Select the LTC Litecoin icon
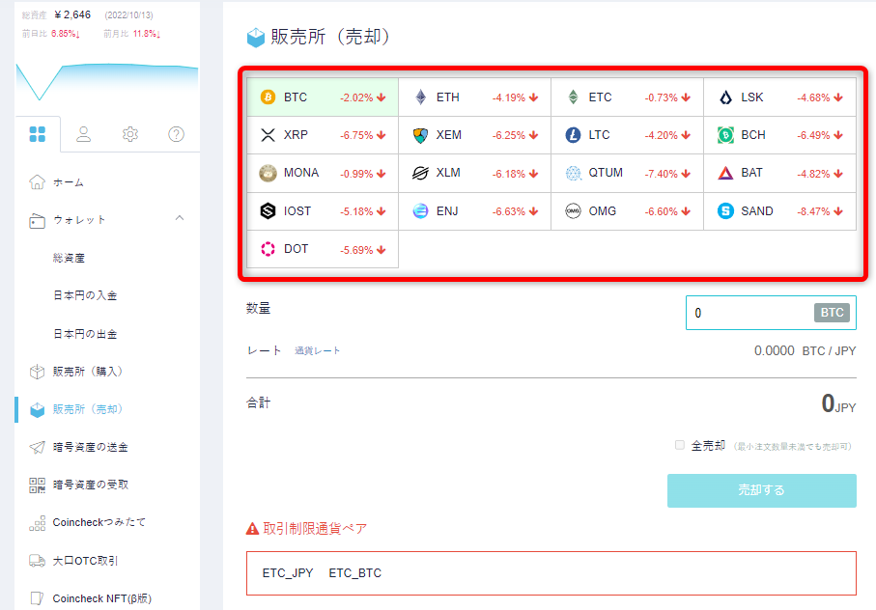This screenshot has height=610, width=876. click(x=573, y=135)
